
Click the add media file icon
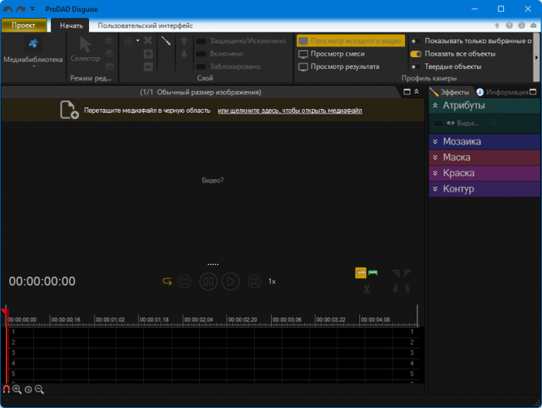69,110
